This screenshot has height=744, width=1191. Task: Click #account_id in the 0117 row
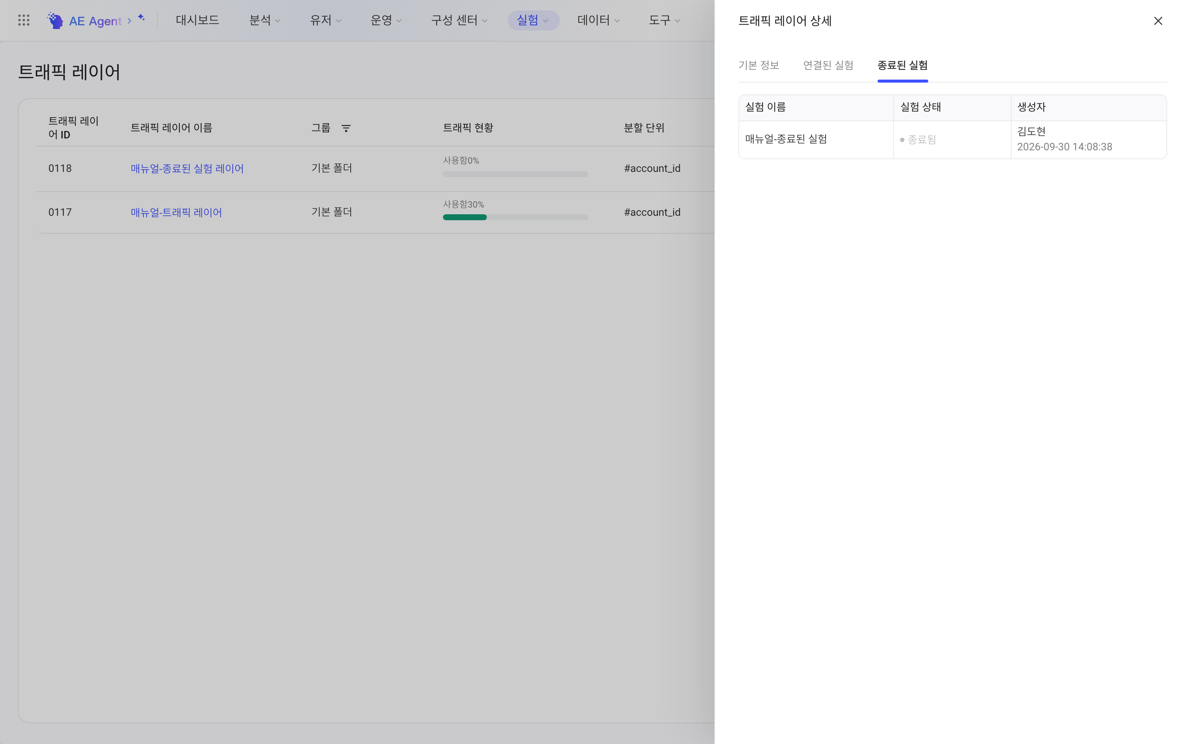[x=652, y=212]
